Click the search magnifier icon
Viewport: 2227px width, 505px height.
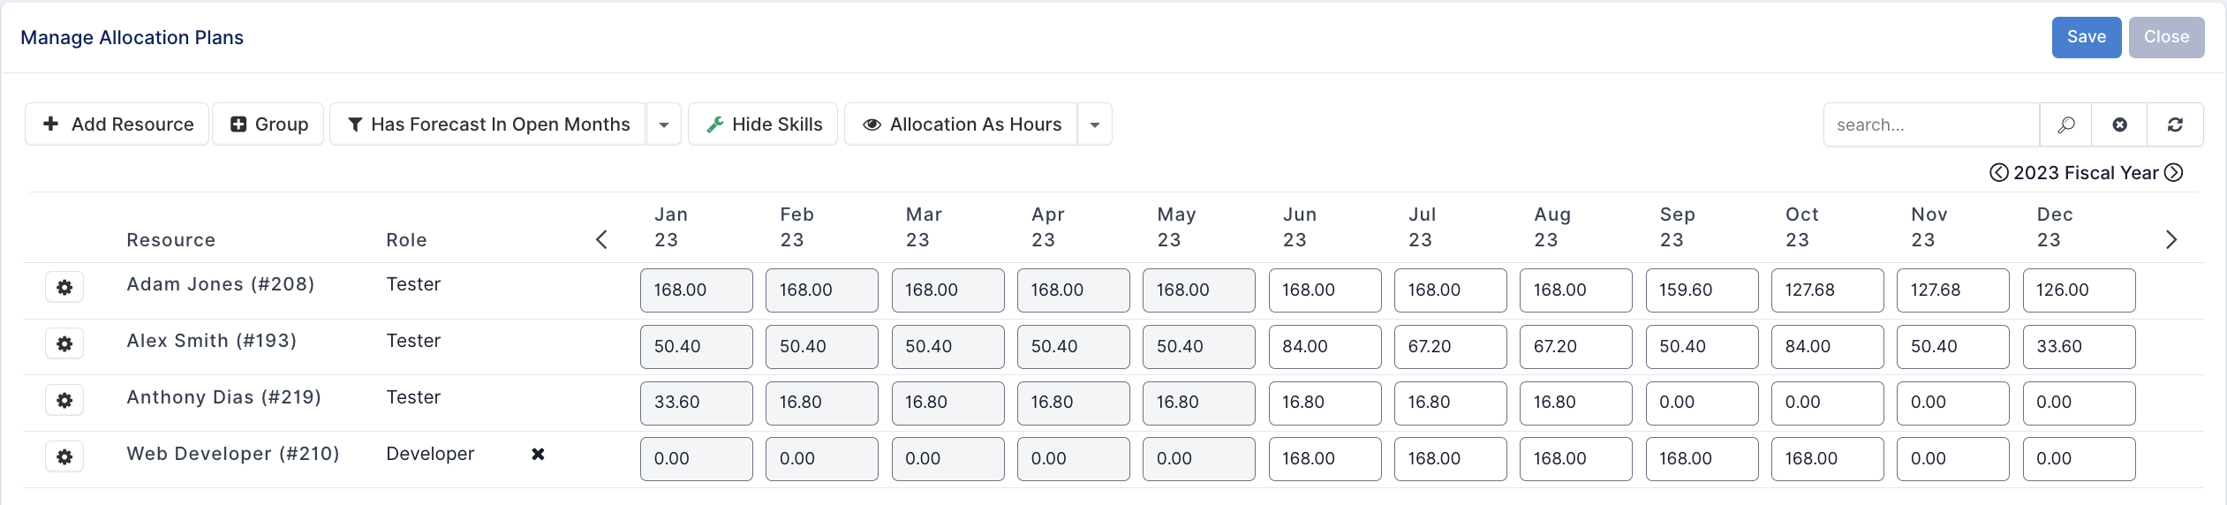(x=2065, y=124)
